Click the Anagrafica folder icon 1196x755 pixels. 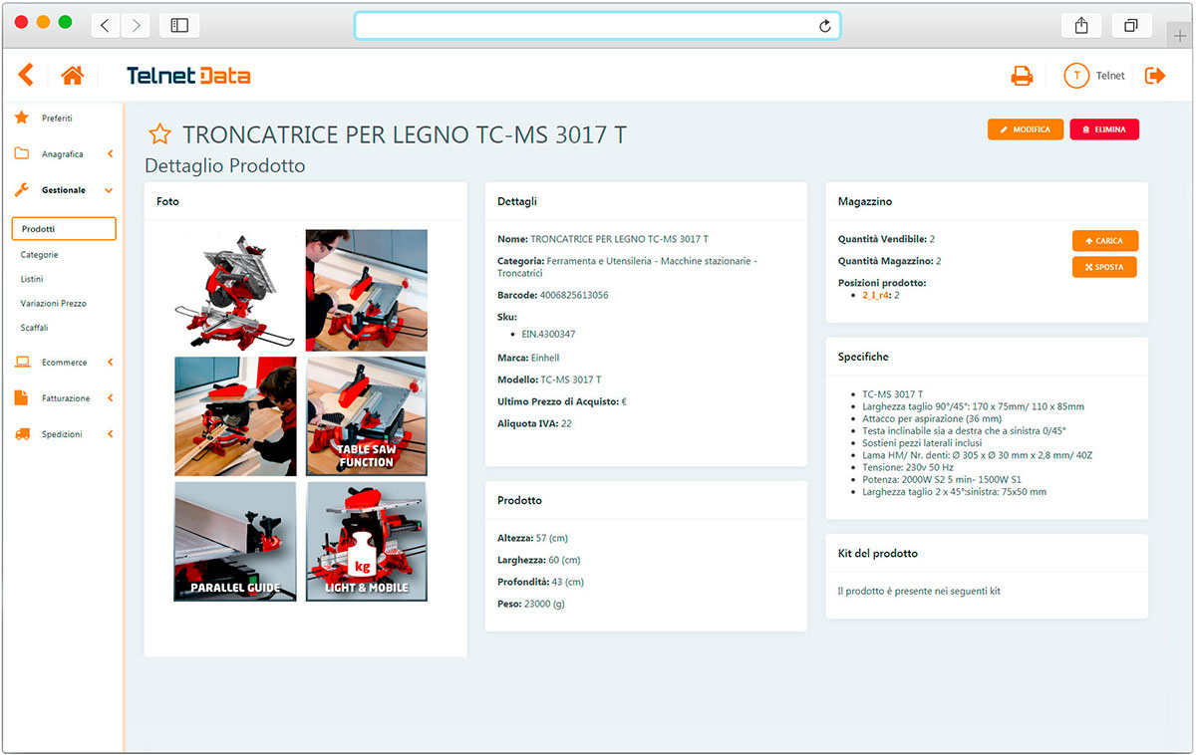coord(22,153)
